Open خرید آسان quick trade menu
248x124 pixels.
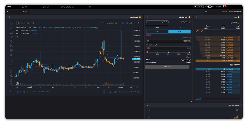[x=46, y=7]
